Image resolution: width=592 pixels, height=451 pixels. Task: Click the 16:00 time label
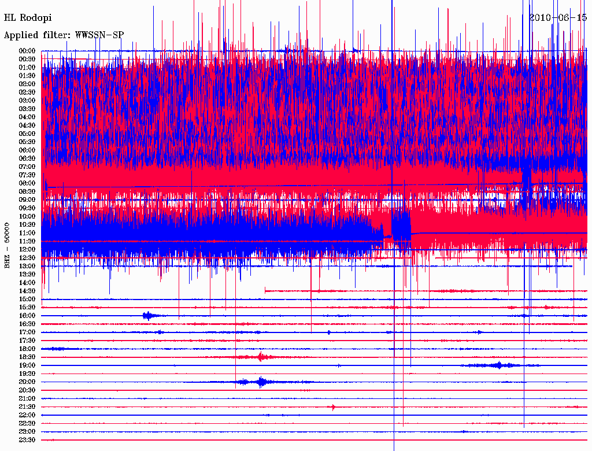[27, 316]
